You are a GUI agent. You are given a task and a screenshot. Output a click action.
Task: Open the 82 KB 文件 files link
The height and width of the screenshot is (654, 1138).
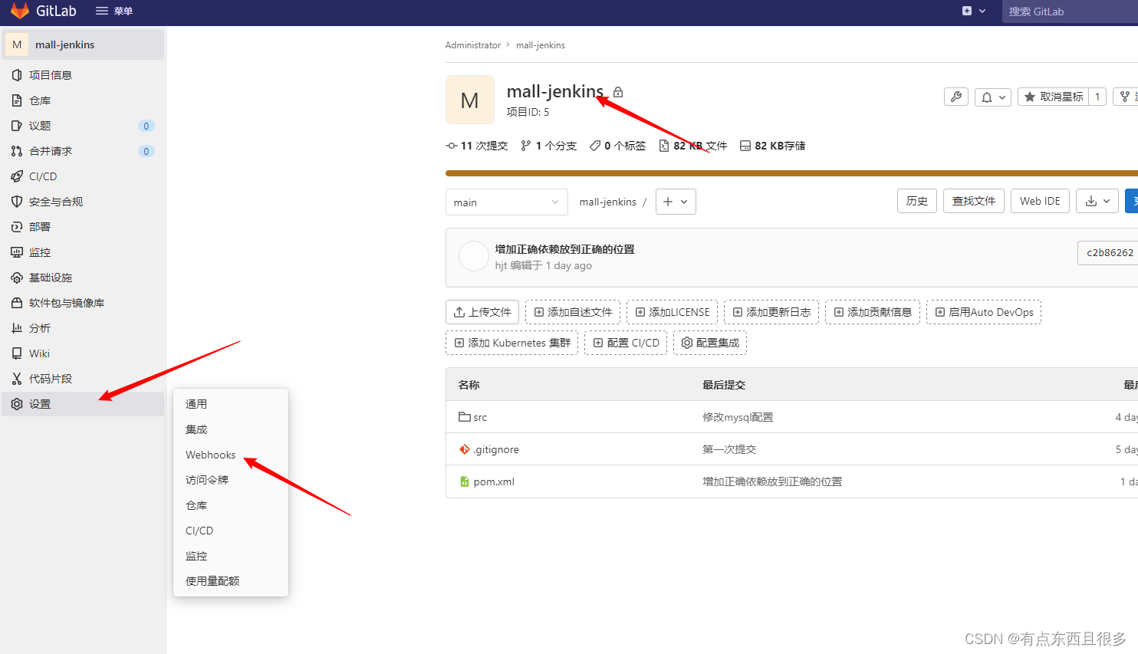693,146
